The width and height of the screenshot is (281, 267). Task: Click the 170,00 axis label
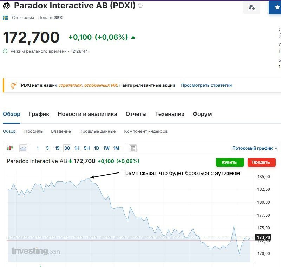(x=263, y=254)
